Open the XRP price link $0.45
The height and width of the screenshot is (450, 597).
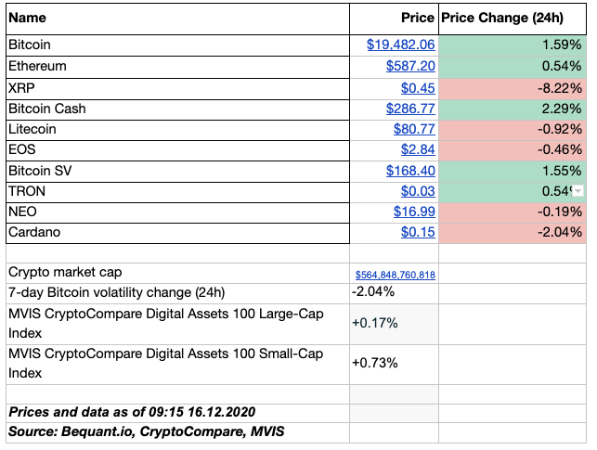tap(418, 88)
